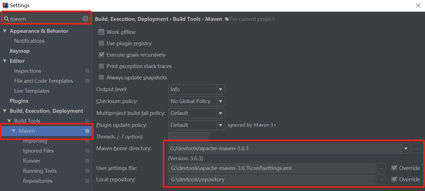Click the magnifier search icon
This screenshot has height=191, width=425.
point(6,19)
